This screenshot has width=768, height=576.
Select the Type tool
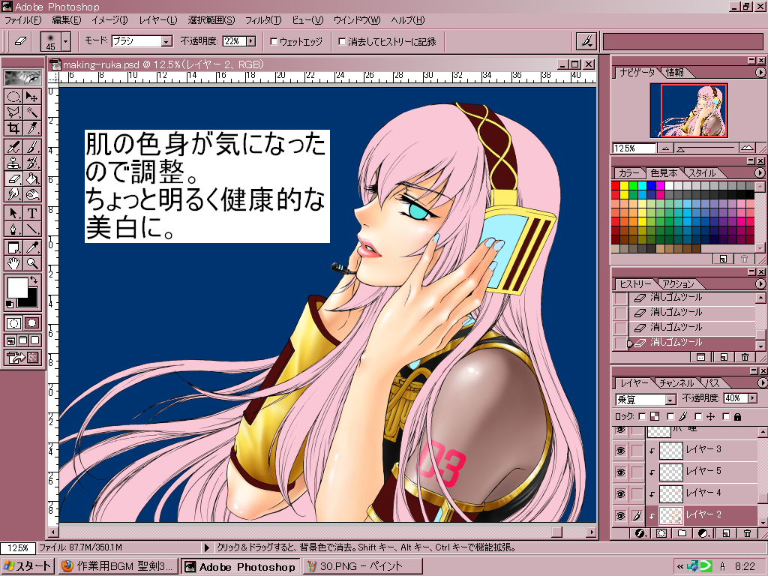(31, 212)
